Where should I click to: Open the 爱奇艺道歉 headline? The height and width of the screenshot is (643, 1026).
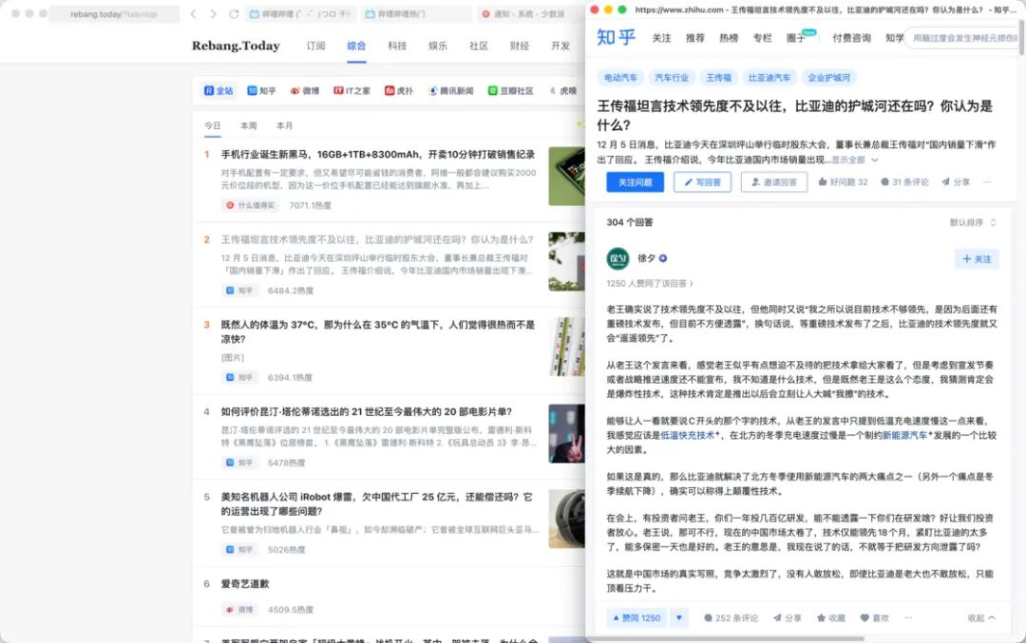coord(245,583)
